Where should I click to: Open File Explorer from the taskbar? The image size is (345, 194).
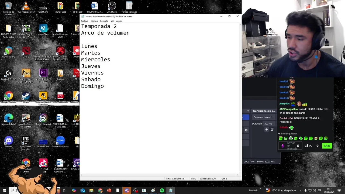point(91,190)
